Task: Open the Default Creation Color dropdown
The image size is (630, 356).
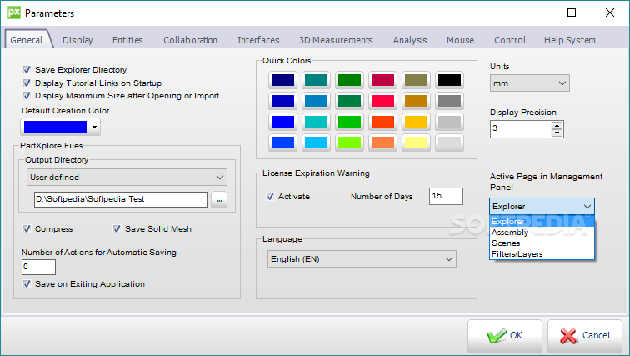Action: [94, 127]
